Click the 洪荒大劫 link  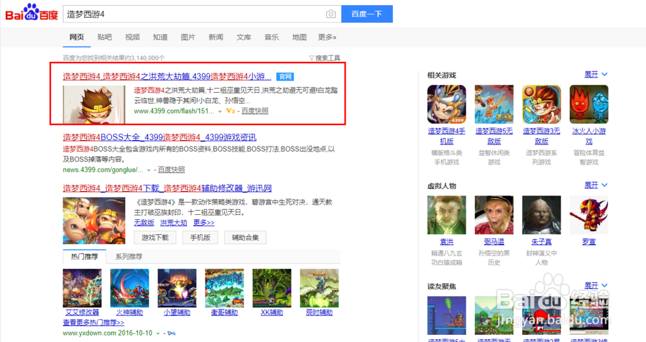click(173, 223)
